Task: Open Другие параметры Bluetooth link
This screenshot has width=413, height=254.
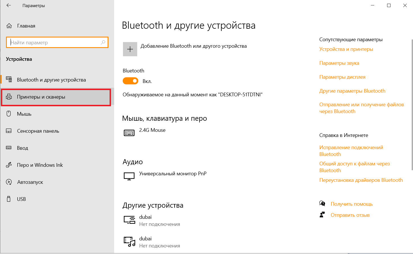Action: pyautogui.click(x=352, y=91)
